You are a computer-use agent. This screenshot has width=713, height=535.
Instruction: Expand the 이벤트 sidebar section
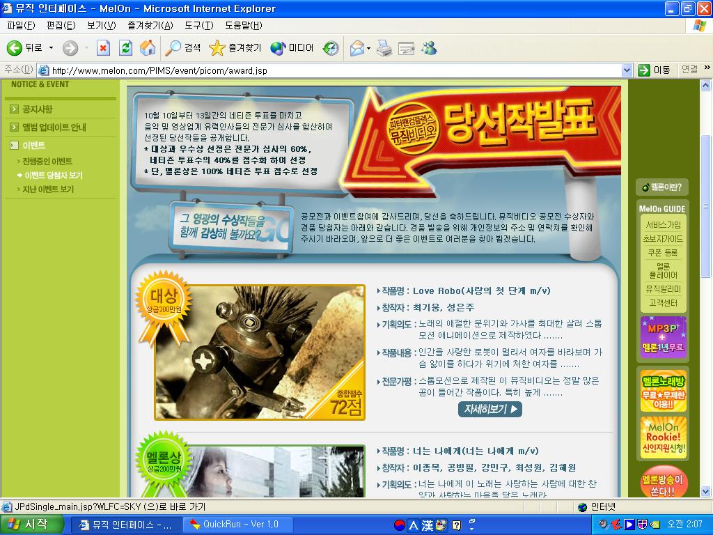(33, 146)
